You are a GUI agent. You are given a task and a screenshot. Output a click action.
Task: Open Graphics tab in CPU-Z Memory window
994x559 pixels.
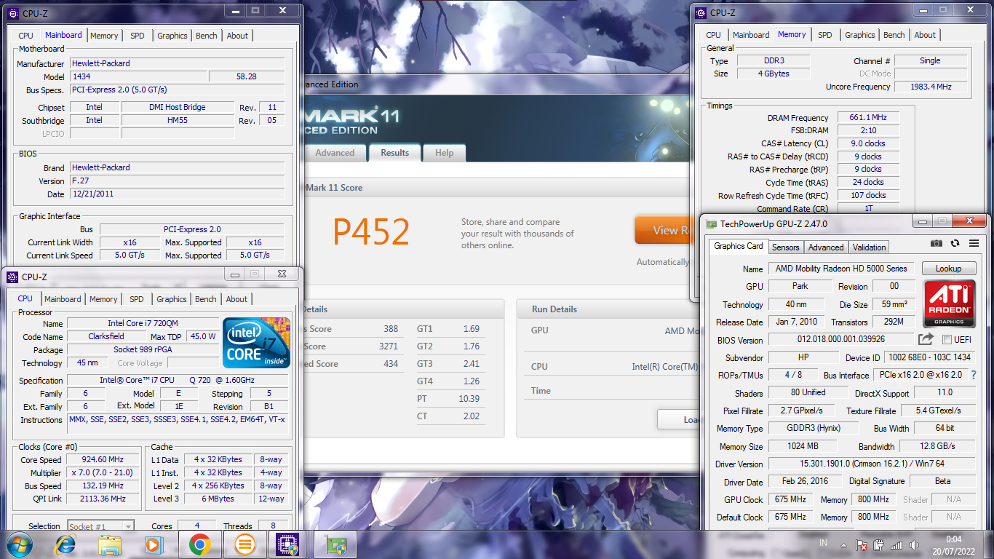tap(860, 35)
